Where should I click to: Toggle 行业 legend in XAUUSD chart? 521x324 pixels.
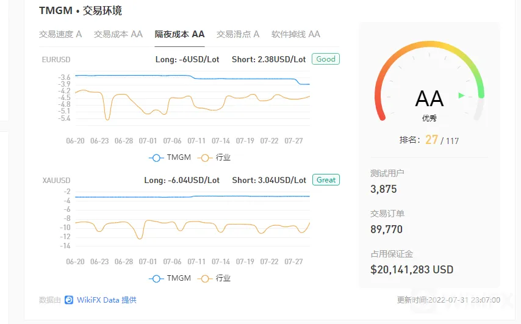[214, 278]
